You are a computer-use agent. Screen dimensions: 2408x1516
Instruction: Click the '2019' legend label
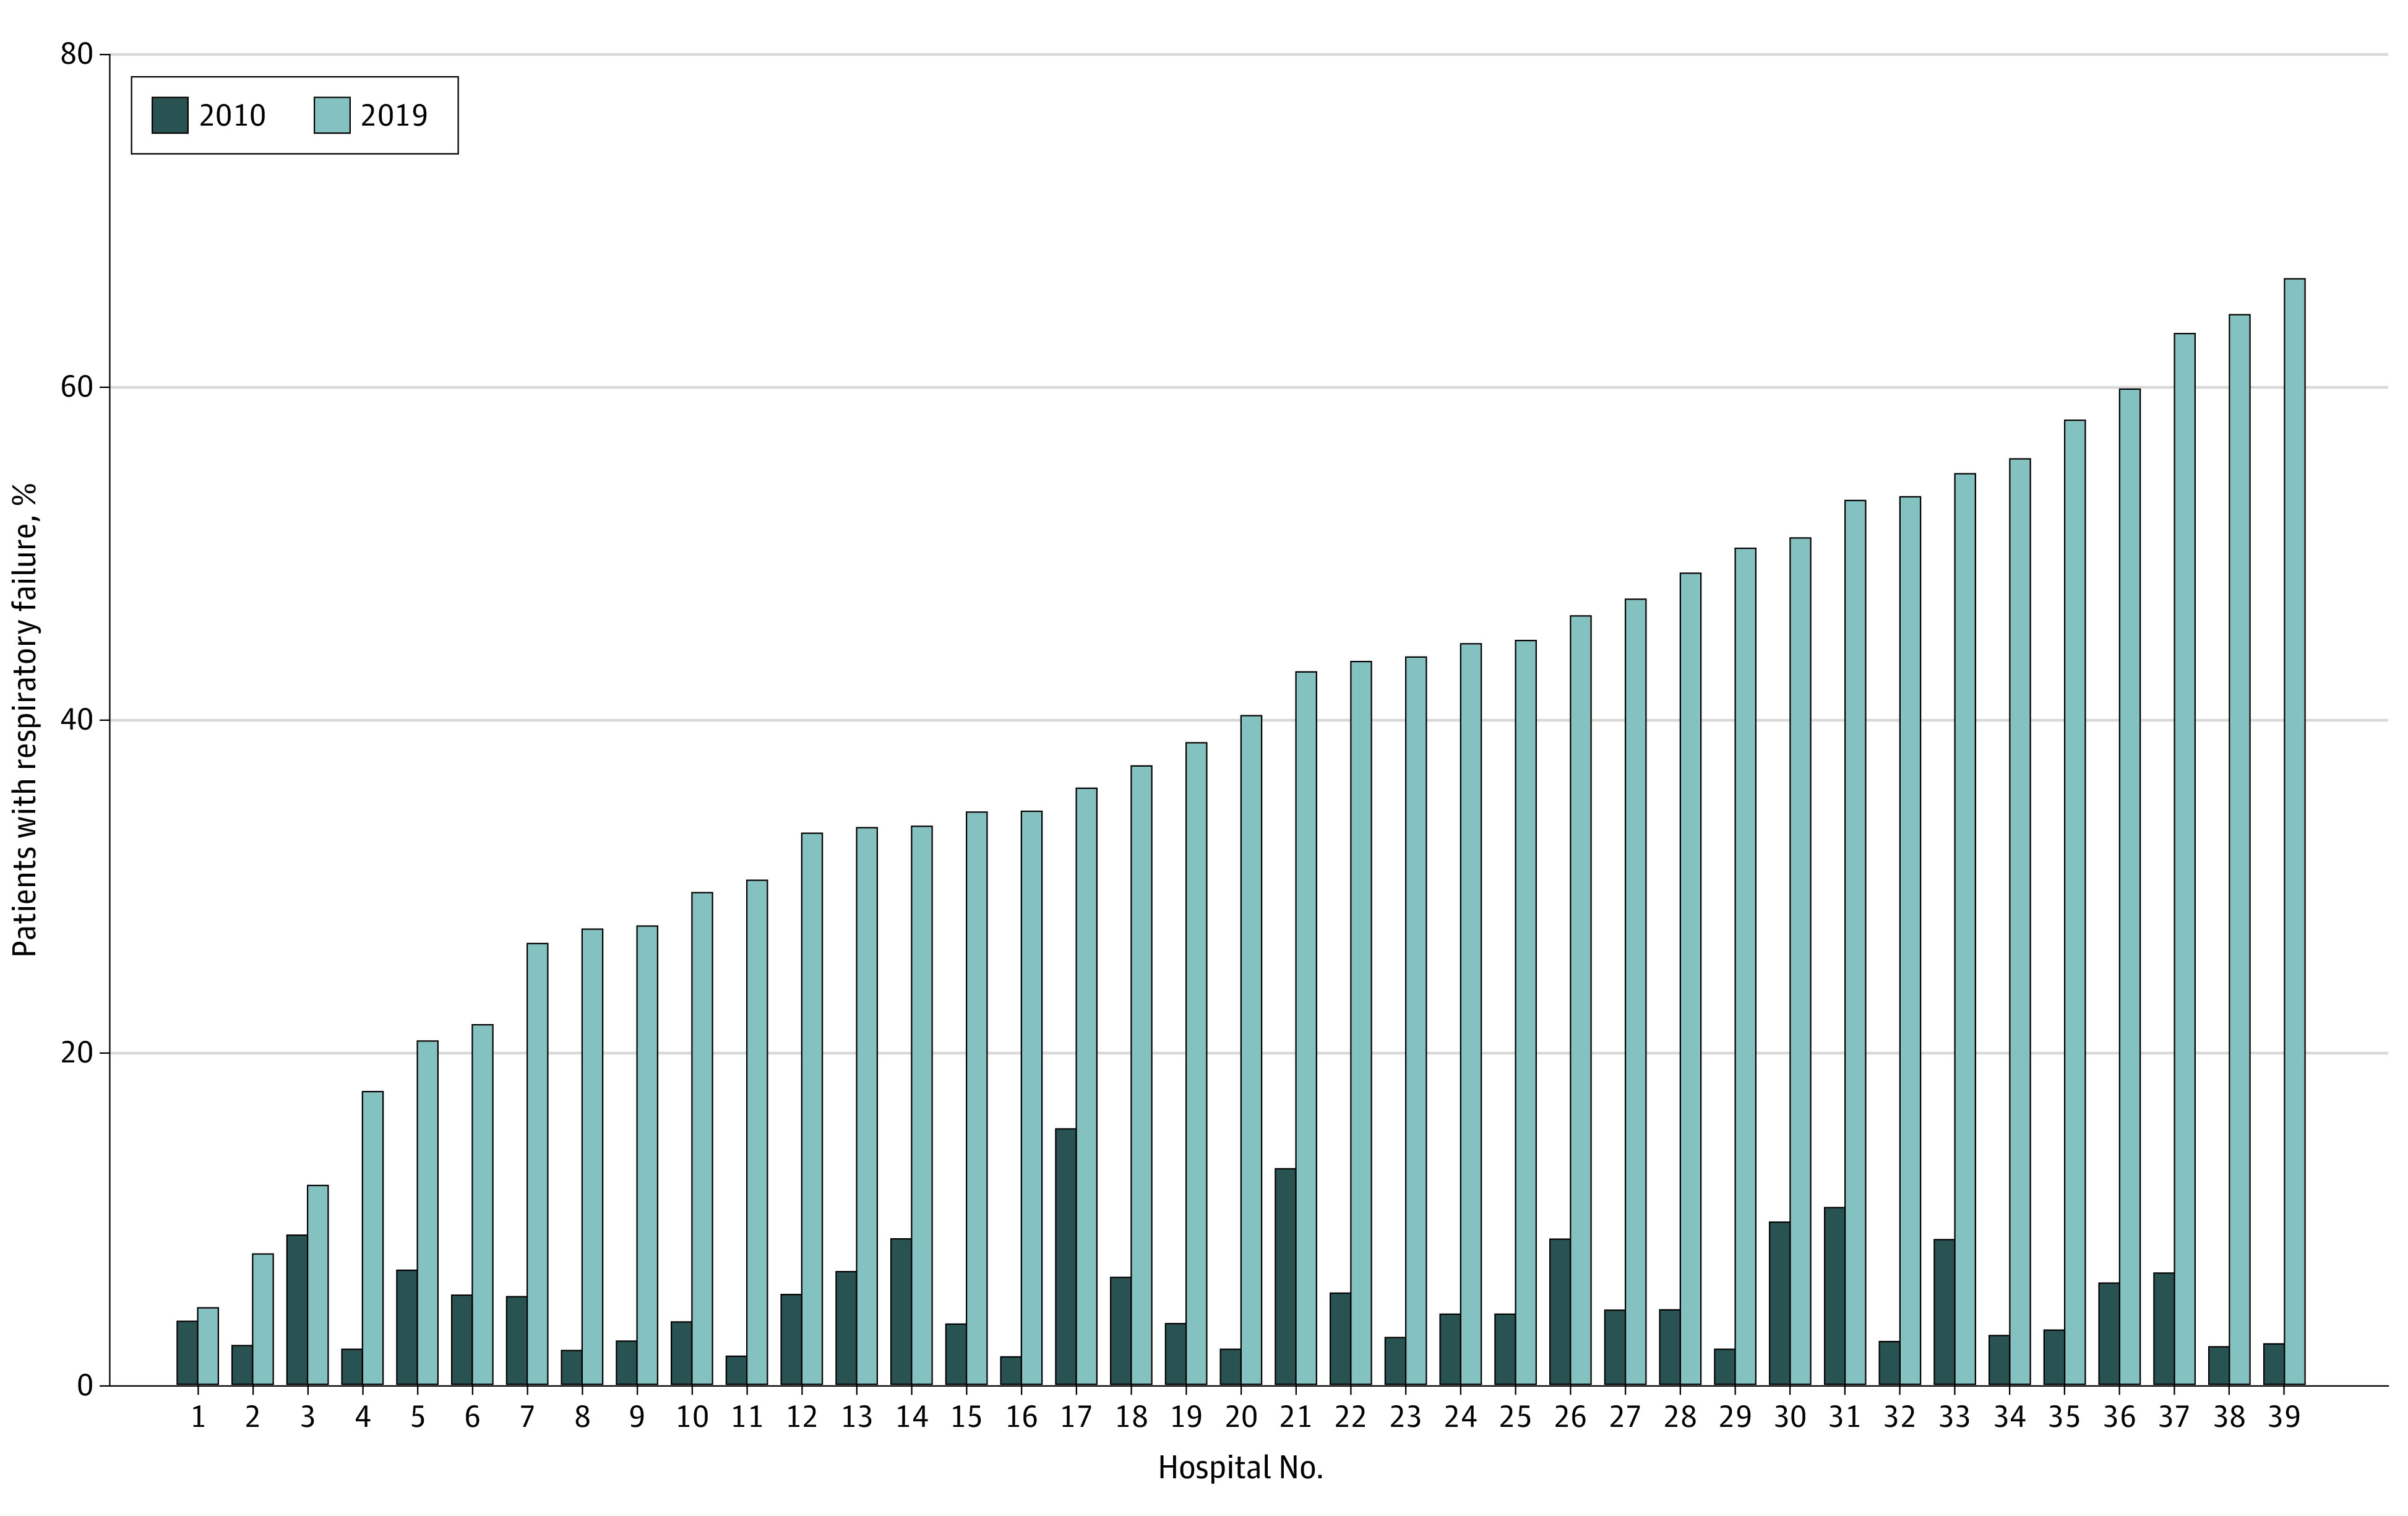tap(394, 116)
